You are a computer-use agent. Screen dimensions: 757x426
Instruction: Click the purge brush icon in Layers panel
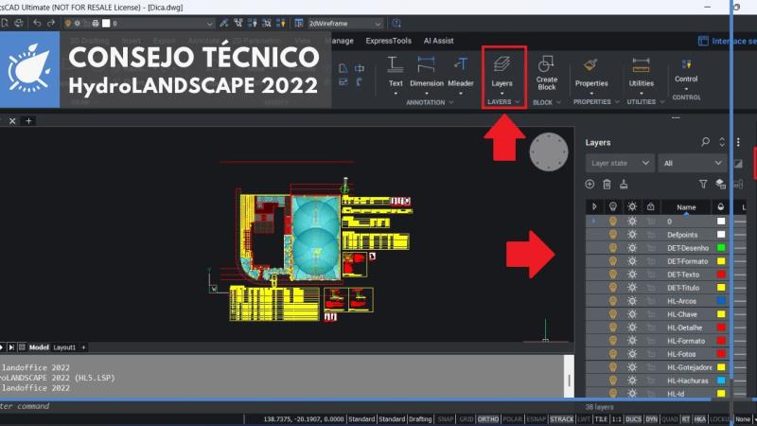pyautogui.click(x=624, y=184)
